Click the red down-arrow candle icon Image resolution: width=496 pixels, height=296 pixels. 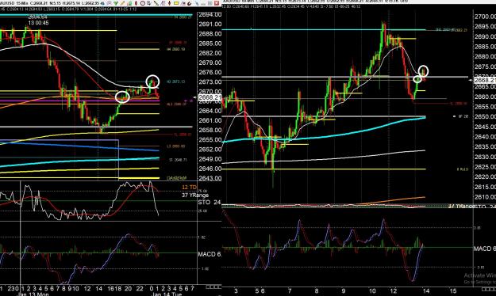point(170,3)
